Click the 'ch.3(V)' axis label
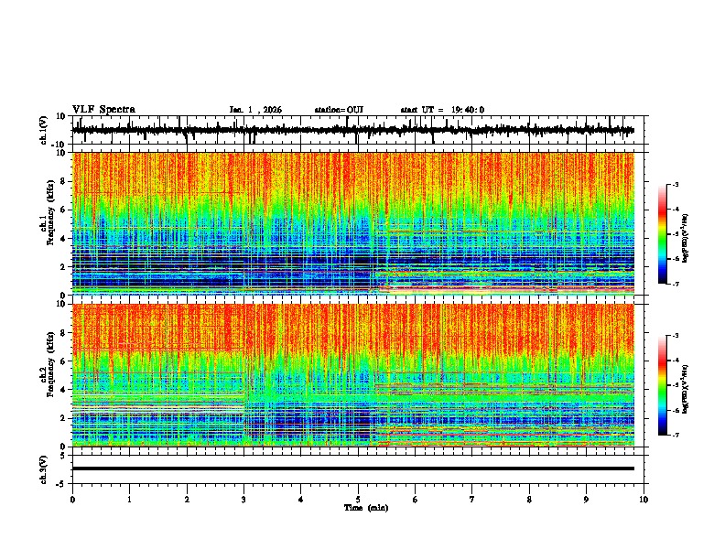The height and width of the screenshot is (560, 725). (x=44, y=470)
